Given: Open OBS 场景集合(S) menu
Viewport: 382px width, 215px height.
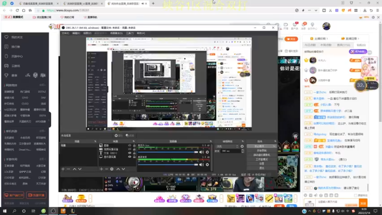Looking at the screenshot, I should click(116, 33).
